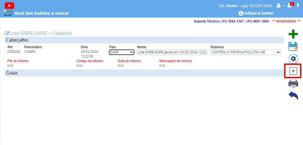Click the gear process/sync icon

293,59
